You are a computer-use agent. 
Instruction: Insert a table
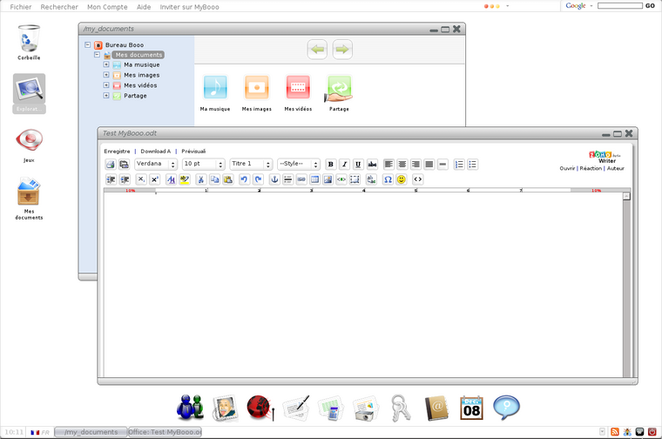[x=315, y=179]
